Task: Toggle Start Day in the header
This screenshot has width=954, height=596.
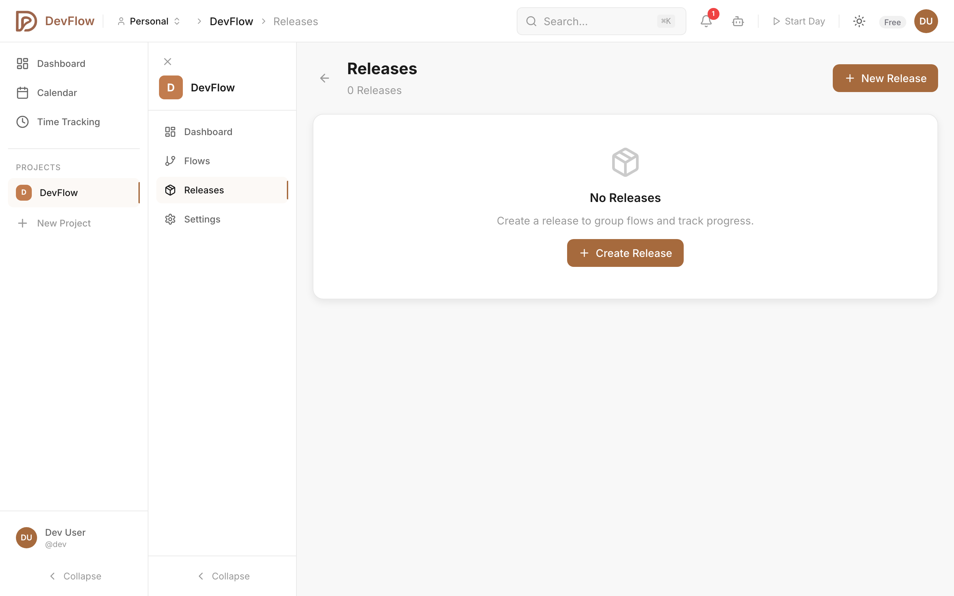Action: coord(798,21)
